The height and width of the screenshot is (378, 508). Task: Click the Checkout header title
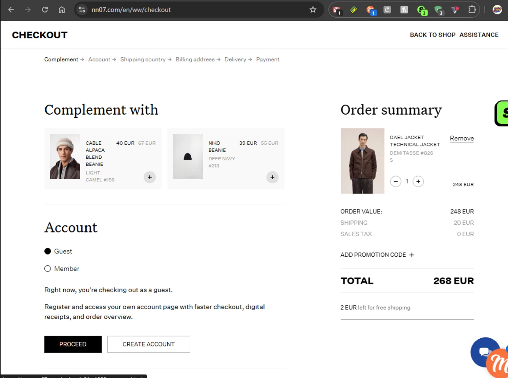[40, 35]
